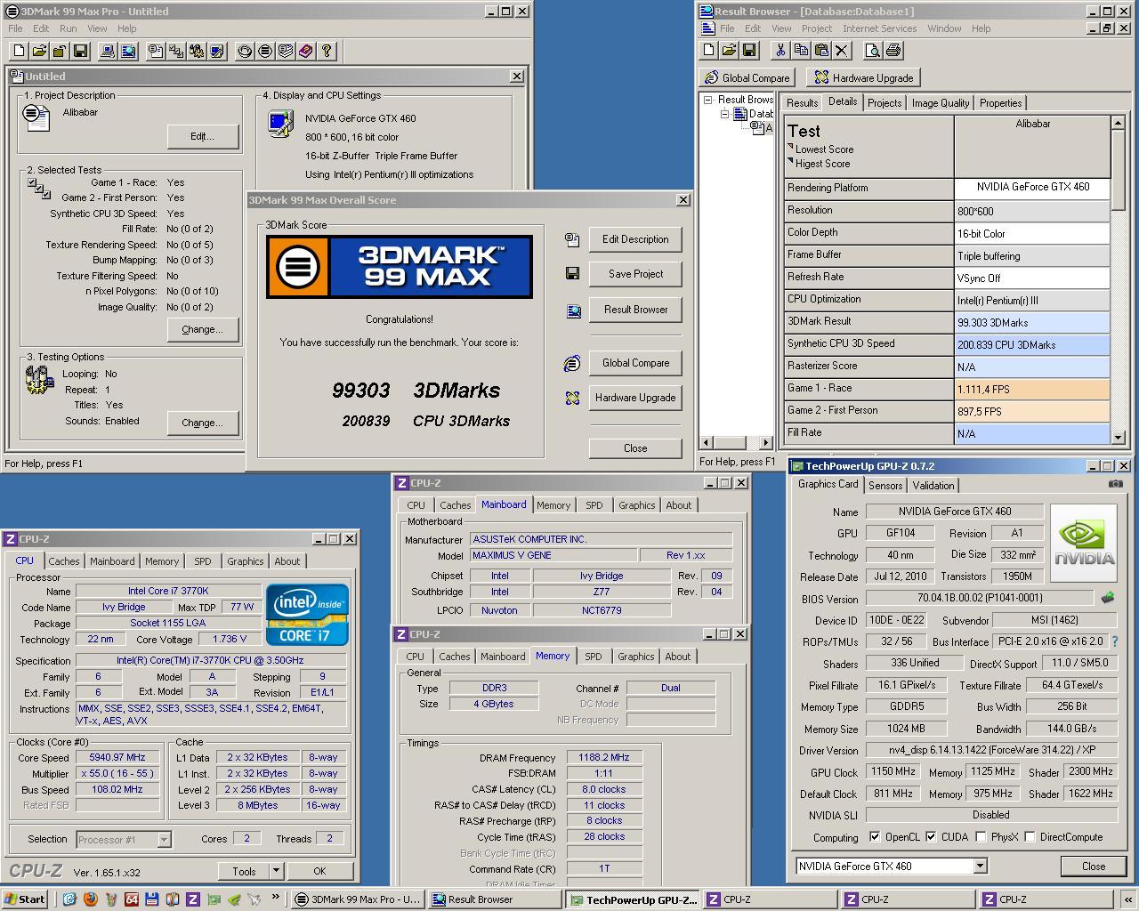Click Close button in GPU-Z
The height and width of the screenshot is (911, 1139).
(x=1094, y=866)
